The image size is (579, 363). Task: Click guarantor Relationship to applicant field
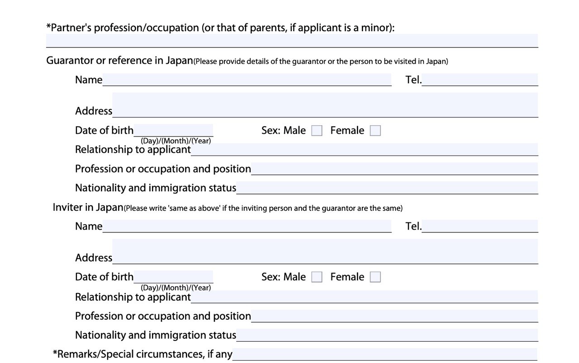(365, 149)
